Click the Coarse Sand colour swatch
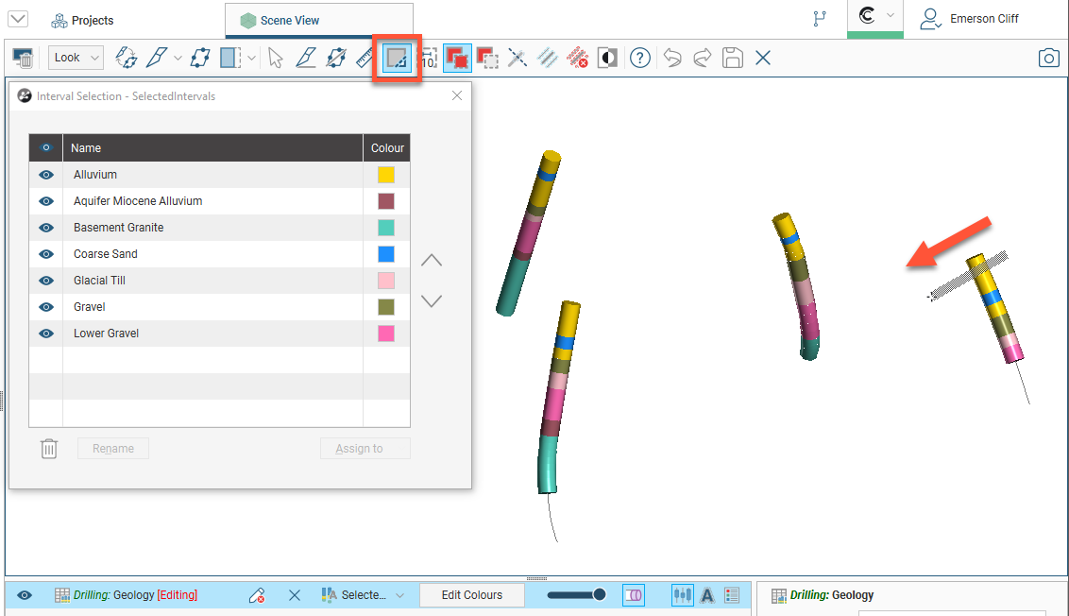This screenshot has height=616, width=1069. coord(385,254)
